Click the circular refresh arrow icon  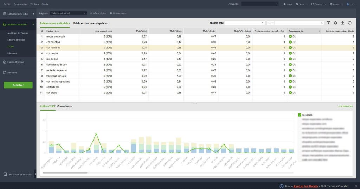pyautogui.click(x=350, y=23)
